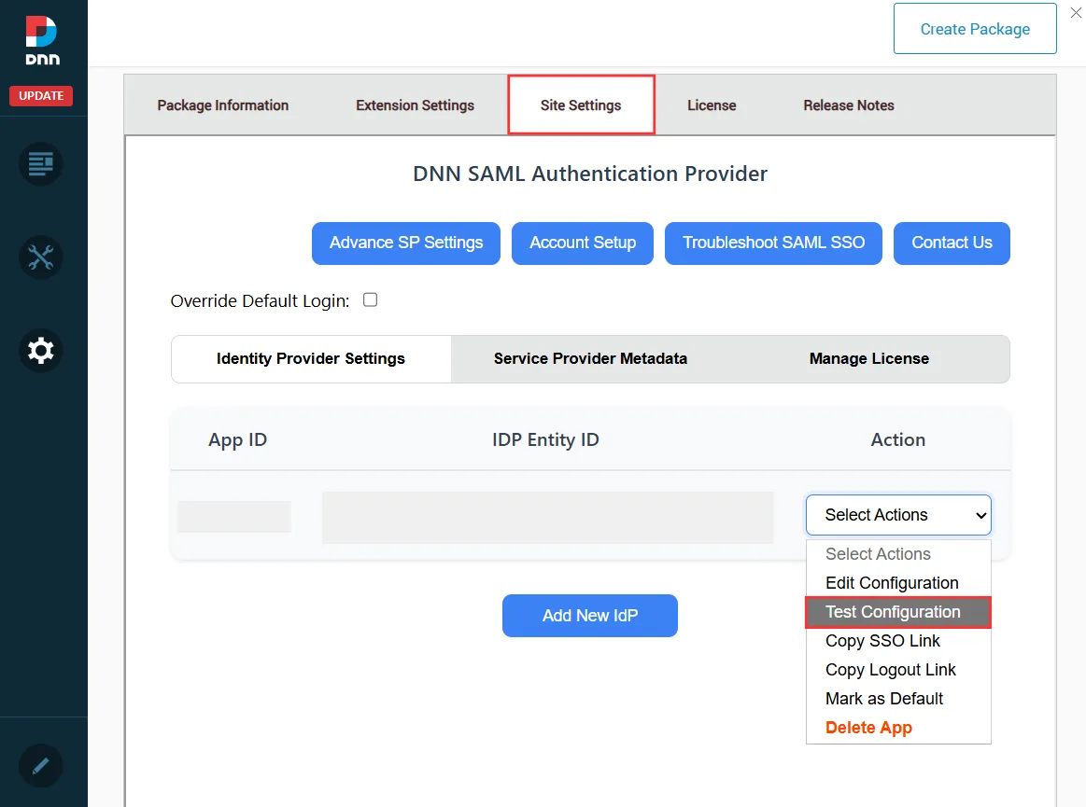Open Troubleshoot SAML SSO
The image size is (1086, 807).
pyautogui.click(x=773, y=243)
